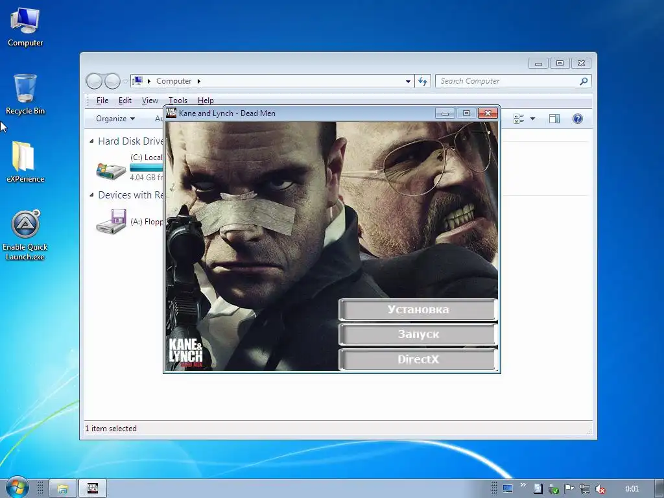The width and height of the screenshot is (664, 498).
Task: Click the Explorer Back navigation button
Action: (94, 81)
